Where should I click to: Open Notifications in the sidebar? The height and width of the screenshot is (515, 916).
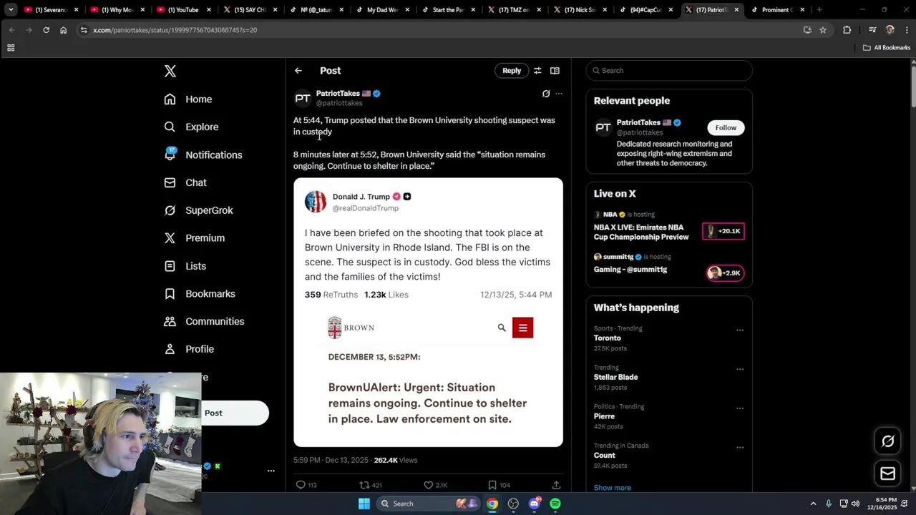(x=203, y=154)
